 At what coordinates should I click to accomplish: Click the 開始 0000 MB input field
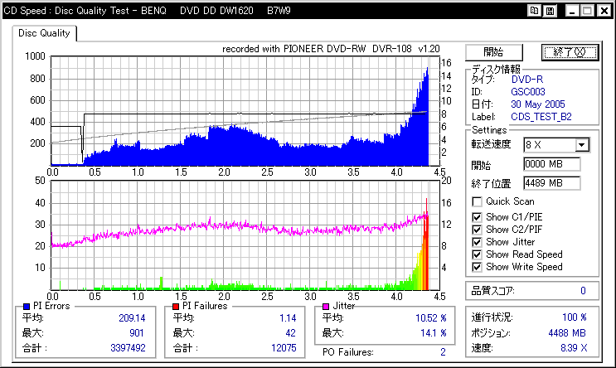(552, 164)
